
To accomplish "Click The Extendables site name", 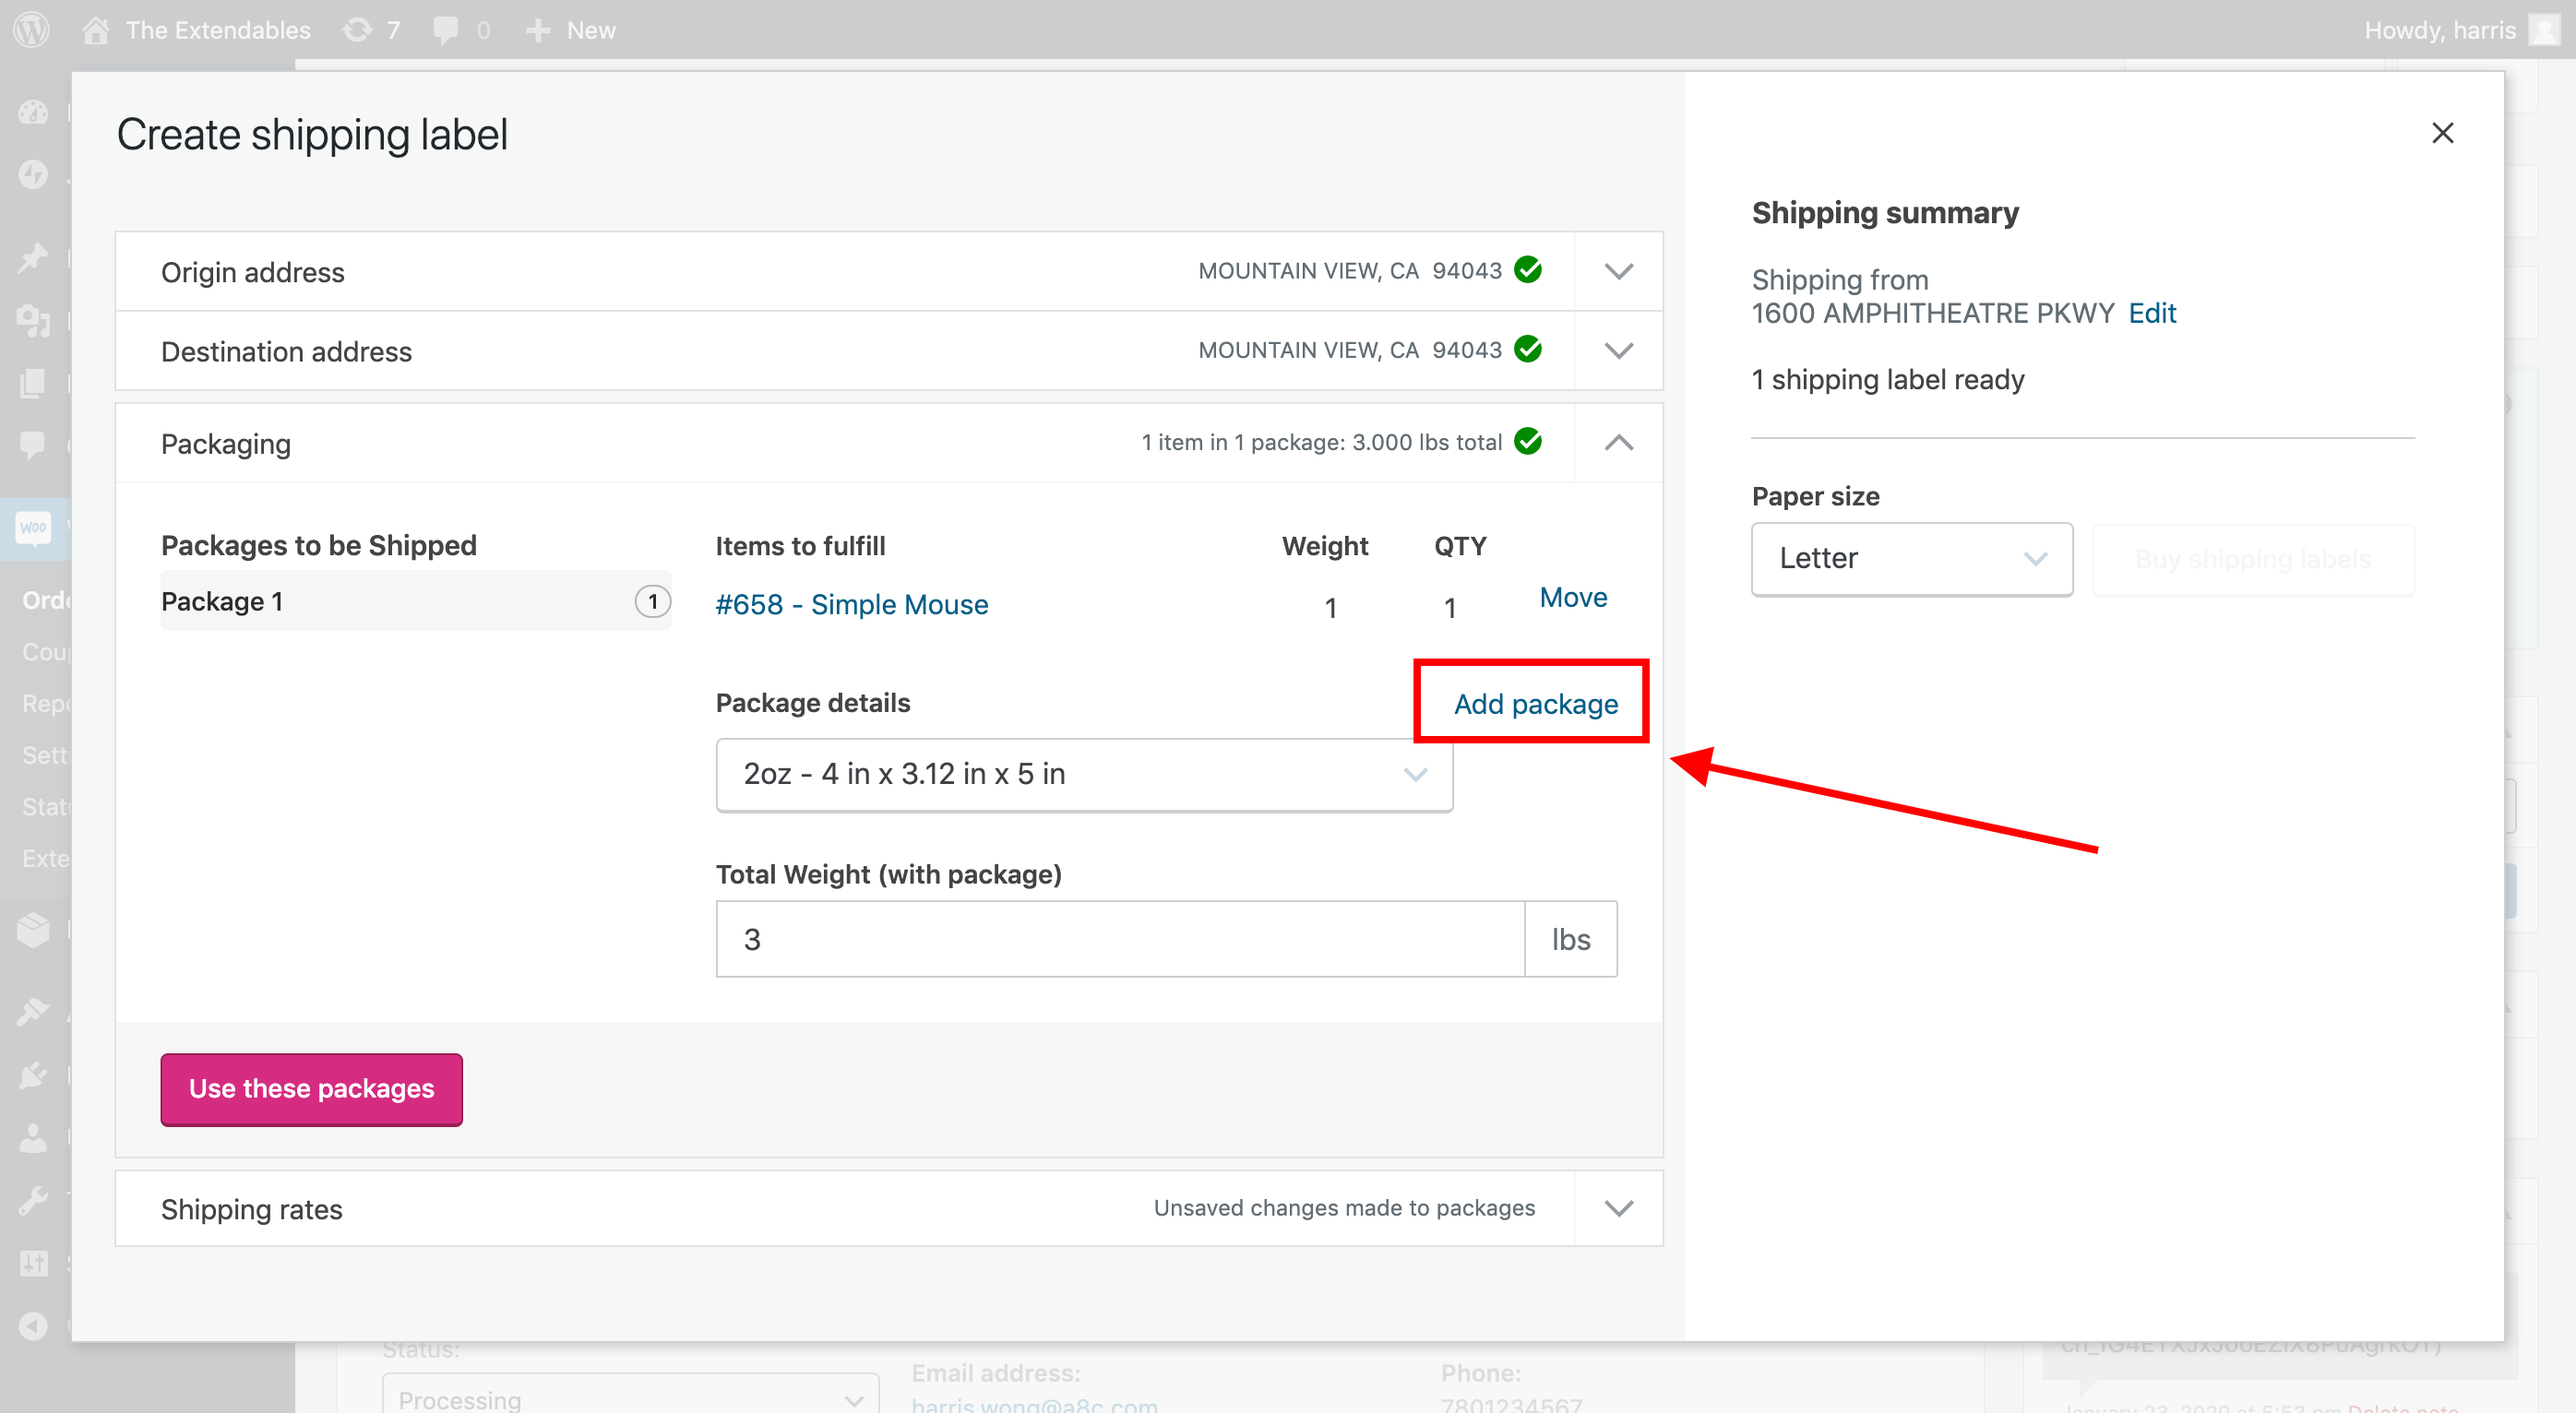I will tap(218, 30).
